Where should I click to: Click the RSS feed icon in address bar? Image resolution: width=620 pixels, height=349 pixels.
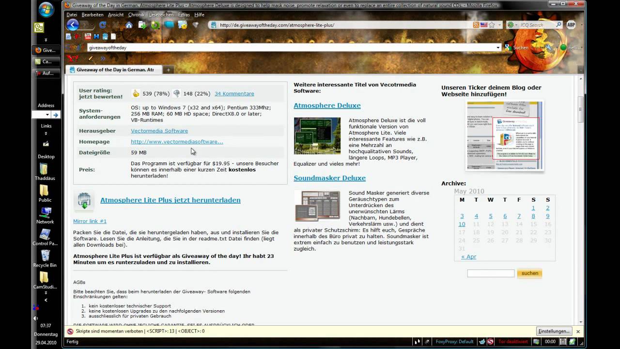(476, 25)
